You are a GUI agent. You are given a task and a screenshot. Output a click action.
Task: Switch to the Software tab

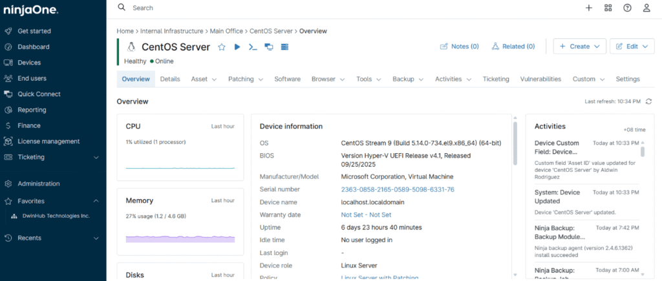coord(288,79)
